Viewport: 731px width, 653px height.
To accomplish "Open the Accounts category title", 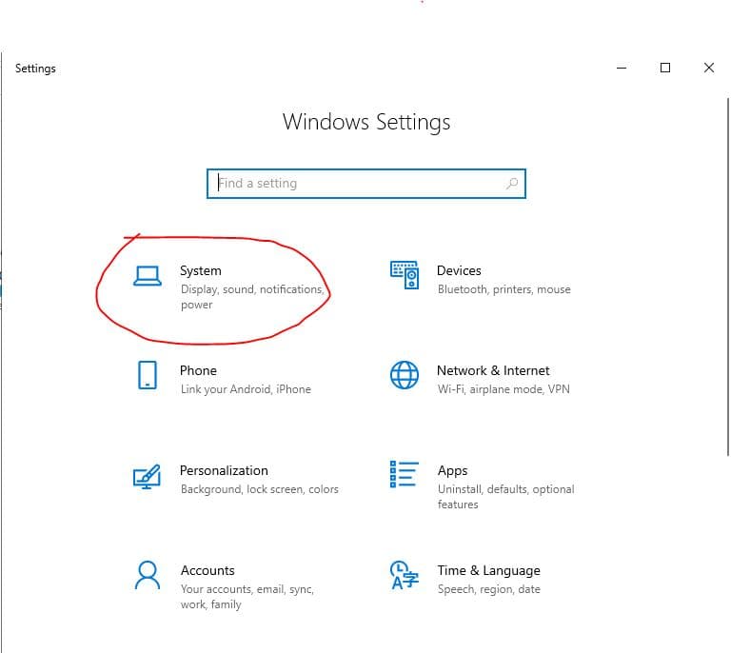I will point(207,570).
